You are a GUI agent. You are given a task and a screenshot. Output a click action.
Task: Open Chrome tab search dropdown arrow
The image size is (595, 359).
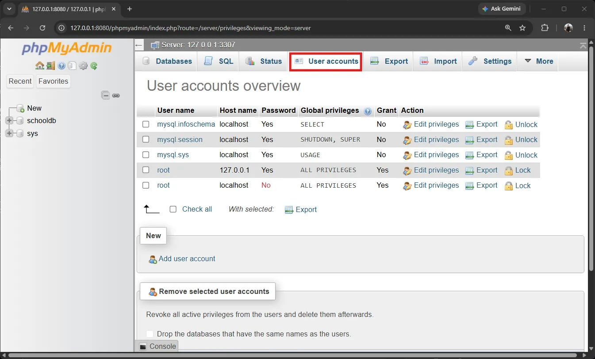[x=9, y=9]
